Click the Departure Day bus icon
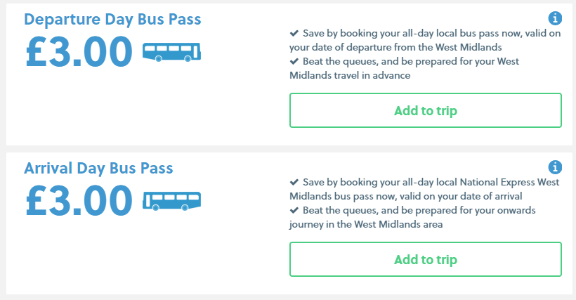The image size is (576, 300). coord(171,52)
